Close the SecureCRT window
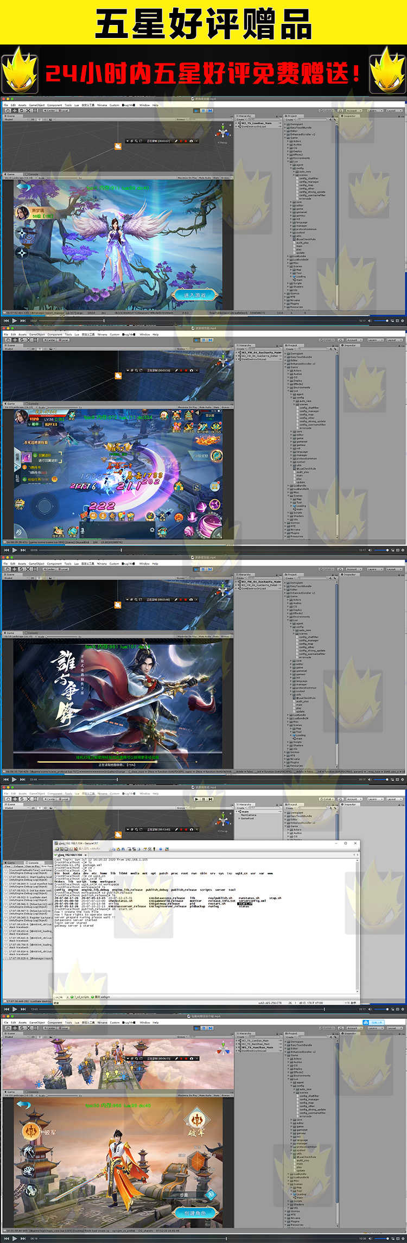Screen dimensions: 407x1243 (355, 843)
